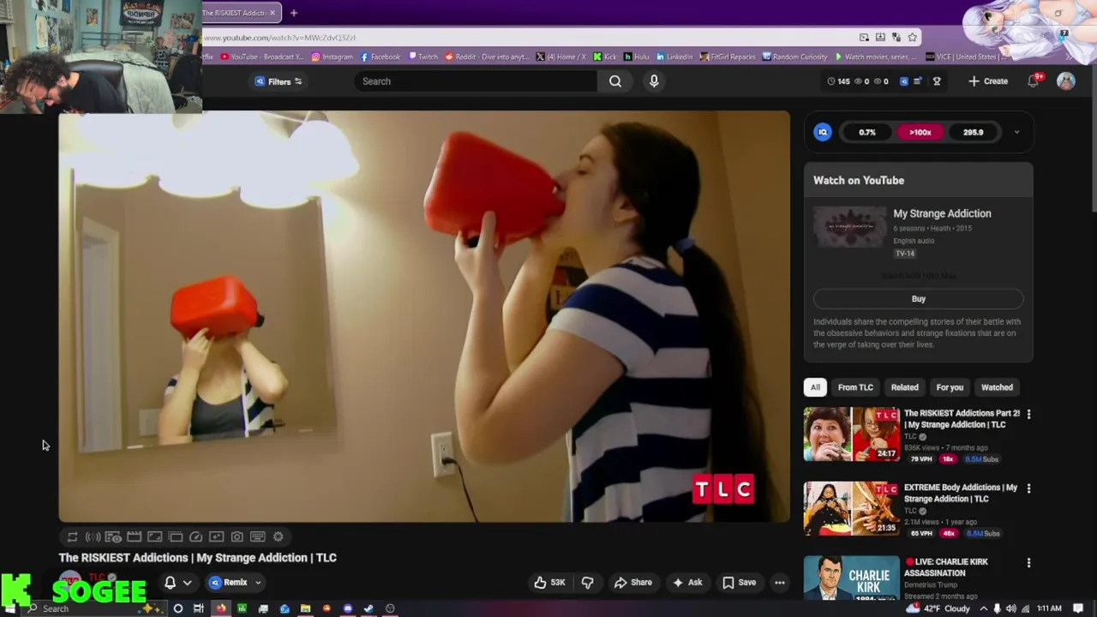This screenshot has height=617, width=1097.
Task: Take a screenshot with the camera icon
Action: click(x=237, y=536)
